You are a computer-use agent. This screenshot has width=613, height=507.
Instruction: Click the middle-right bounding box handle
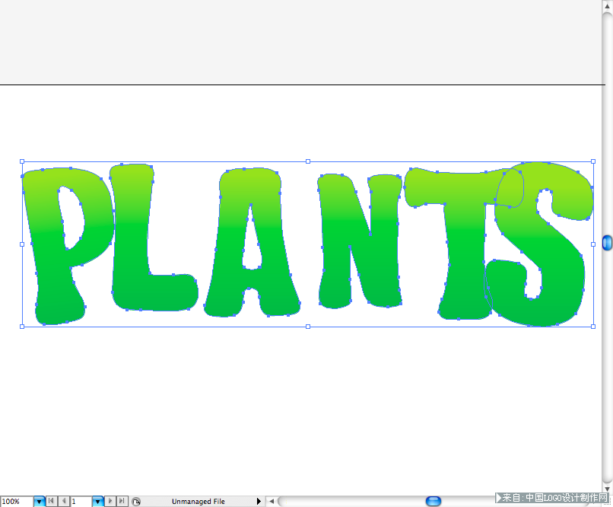(593, 244)
